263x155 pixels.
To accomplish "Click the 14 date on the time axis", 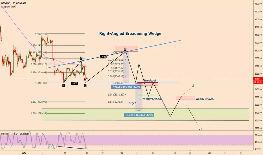I will [65, 153].
